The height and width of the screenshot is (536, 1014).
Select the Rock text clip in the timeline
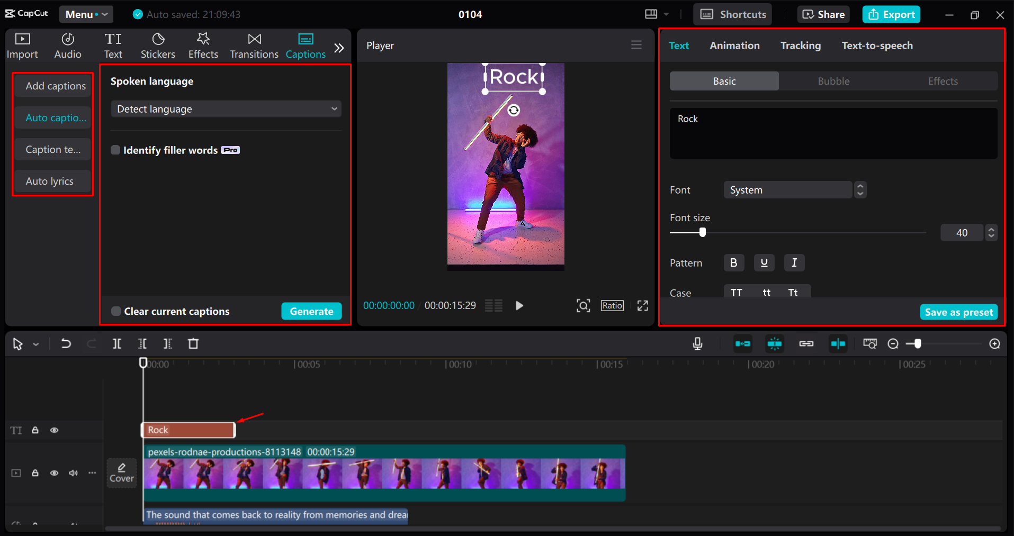(x=187, y=430)
